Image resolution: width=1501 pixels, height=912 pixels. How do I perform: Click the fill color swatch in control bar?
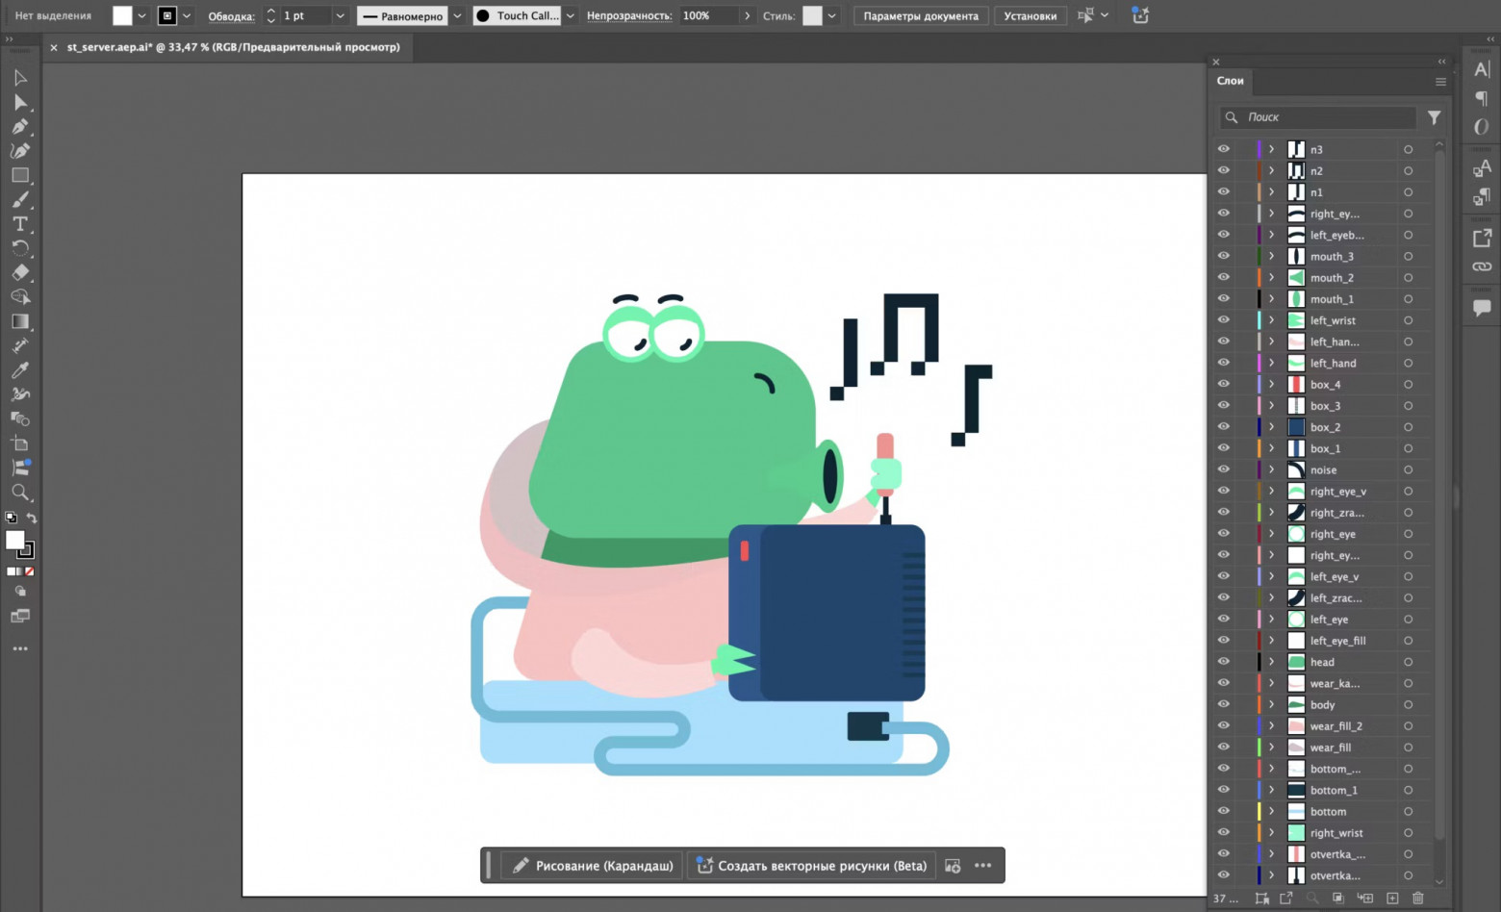[x=122, y=15]
